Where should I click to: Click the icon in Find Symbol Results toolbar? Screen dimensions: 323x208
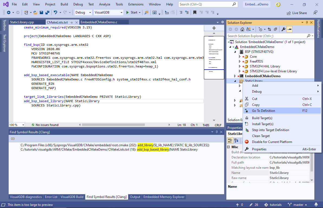pyautogui.click(x=13, y=139)
